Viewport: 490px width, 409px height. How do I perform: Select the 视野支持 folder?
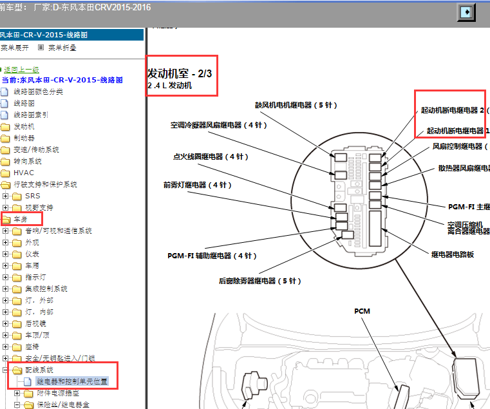click(39, 207)
